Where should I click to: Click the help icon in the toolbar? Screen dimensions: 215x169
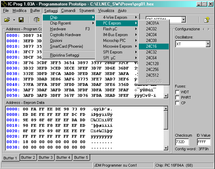pos(206,20)
